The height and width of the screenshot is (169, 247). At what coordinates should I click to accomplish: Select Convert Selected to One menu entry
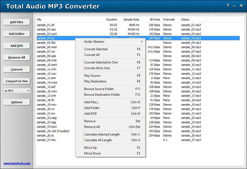(x=113, y=62)
